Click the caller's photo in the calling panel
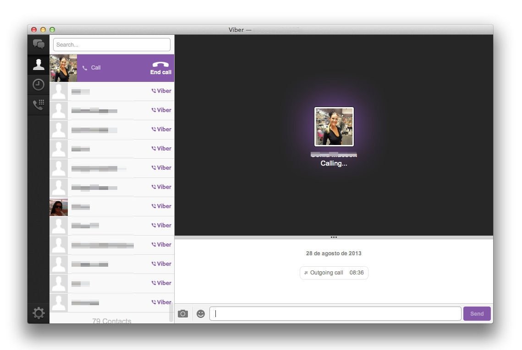Screen dimensions: 522x350 coord(334,127)
